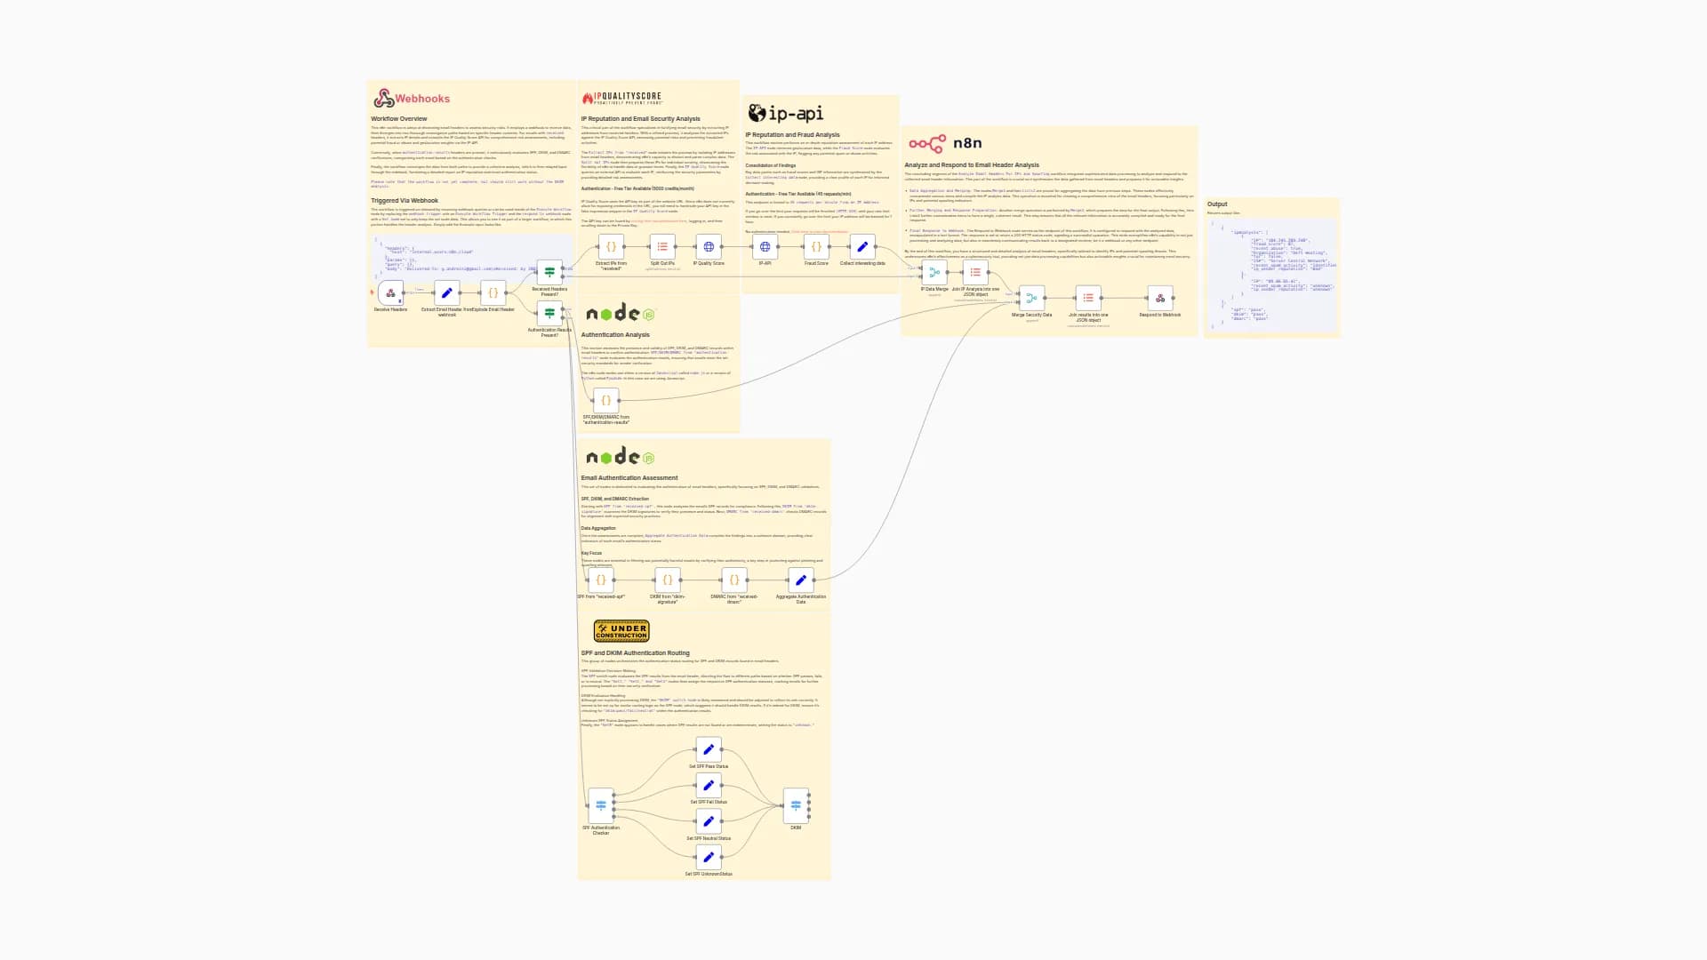Select the Set SPF Pass Status node
Screen dimensions: 1707x960
point(709,749)
